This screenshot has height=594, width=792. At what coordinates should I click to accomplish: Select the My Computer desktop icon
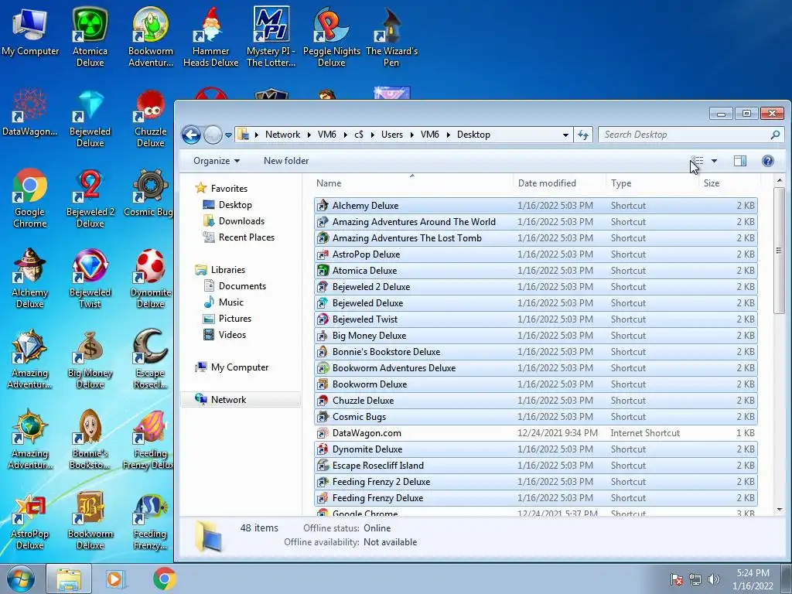point(30,32)
